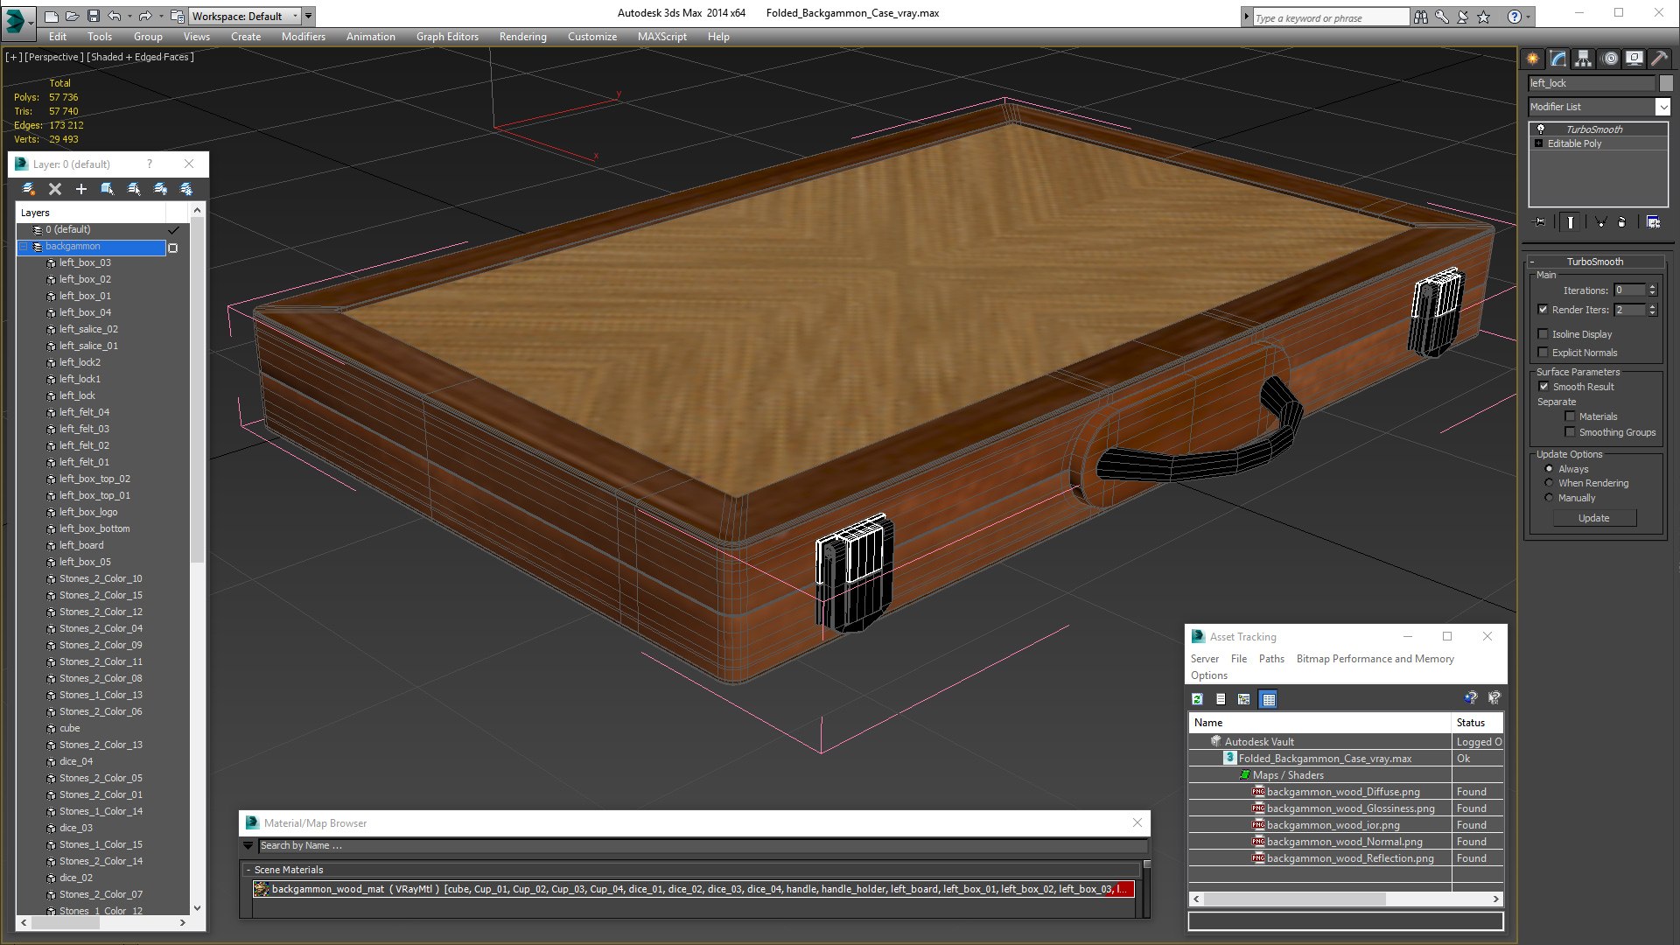Click the Open File folder icon
1680x945 pixels.
point(73,16)
